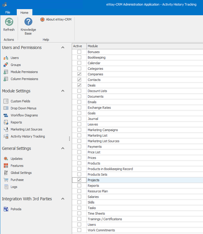Enable the Calendar module checkbox
This screenshot has height=234, width=203.
(x=79, y=63)
